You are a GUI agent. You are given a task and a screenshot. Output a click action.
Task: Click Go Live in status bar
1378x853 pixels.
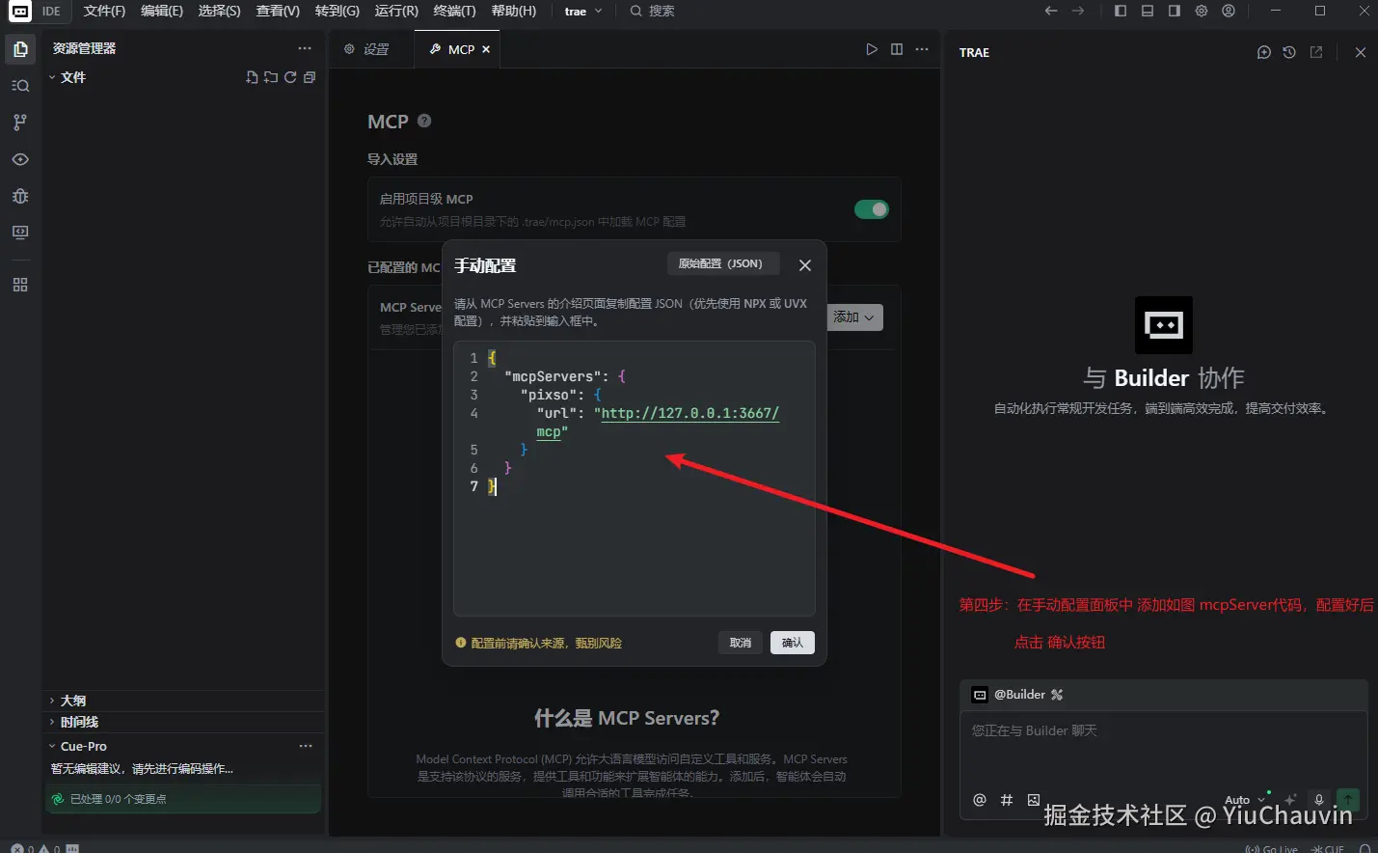[x=1273, y=849]
